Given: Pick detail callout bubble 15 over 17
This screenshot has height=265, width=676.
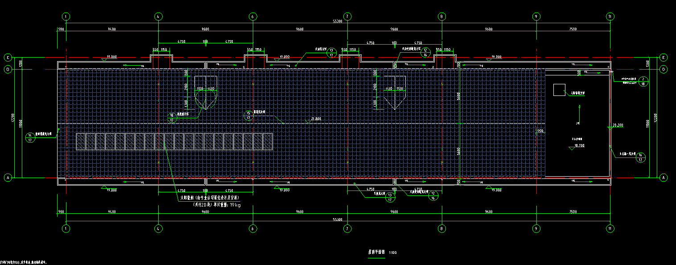Looking at the screenshot, I should [x=248, y=116].
